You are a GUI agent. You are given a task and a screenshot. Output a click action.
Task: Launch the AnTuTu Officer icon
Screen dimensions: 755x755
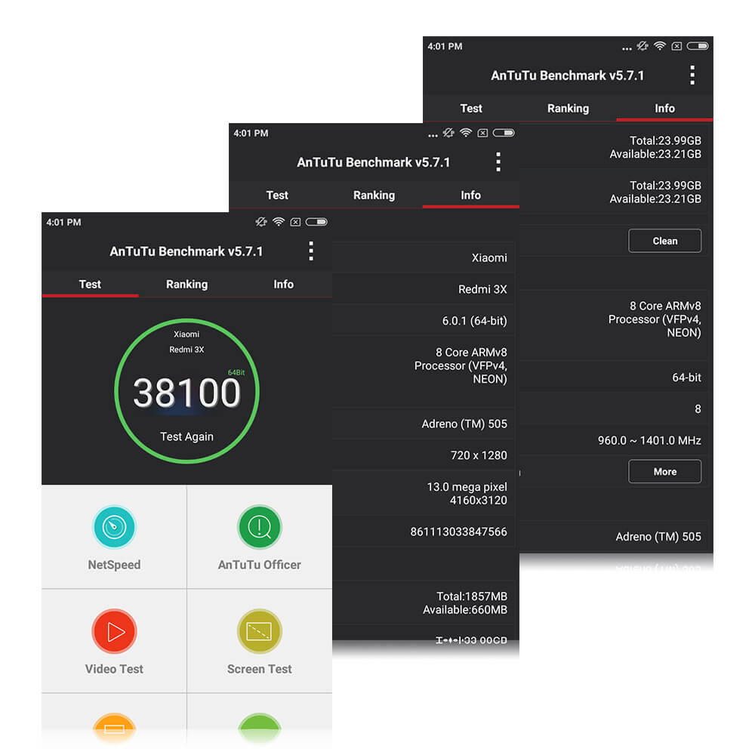coord(259,527)
